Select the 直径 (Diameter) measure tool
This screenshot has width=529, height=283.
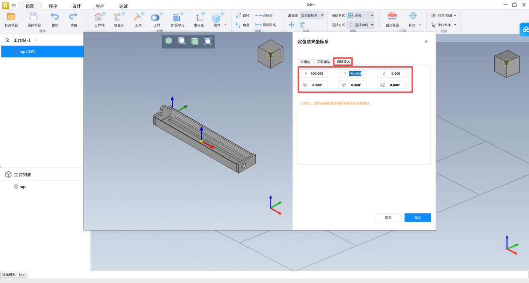242,15
